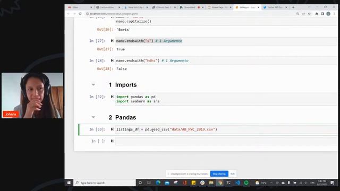
Task: Open Chrome three-dot menu
Action: coord(334,14)
